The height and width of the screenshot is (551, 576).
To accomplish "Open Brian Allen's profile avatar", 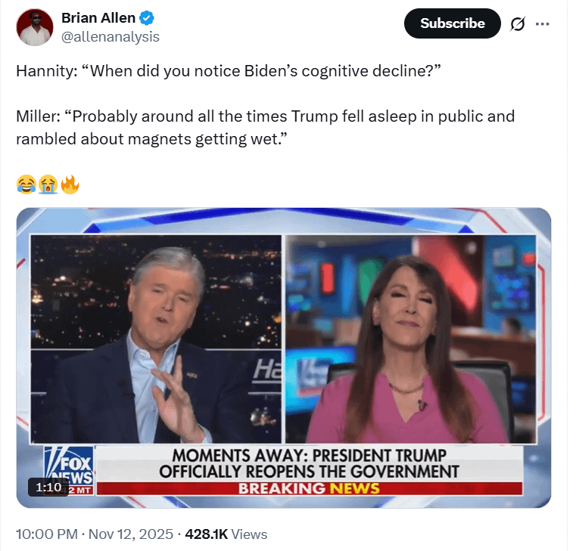I will pyautogui.click(x=35, y=27).
